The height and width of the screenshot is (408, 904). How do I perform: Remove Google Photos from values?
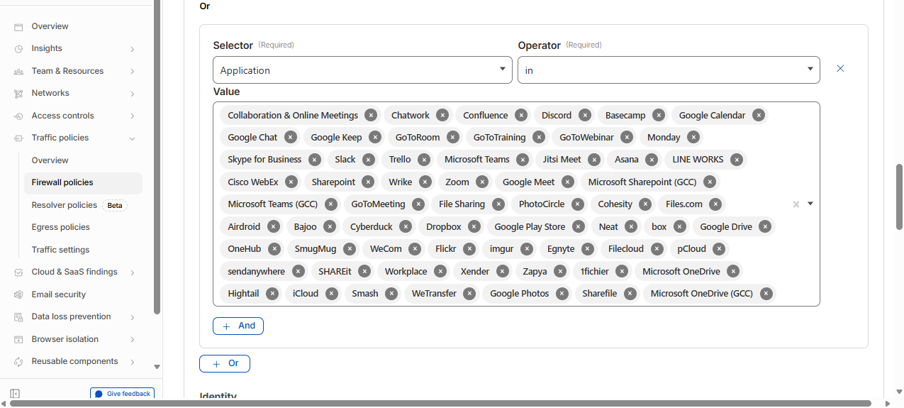(x=562, y=293)
